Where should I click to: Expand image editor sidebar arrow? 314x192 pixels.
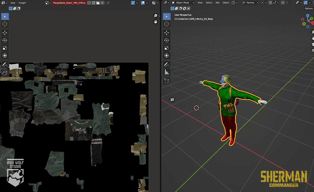point(159,16)
